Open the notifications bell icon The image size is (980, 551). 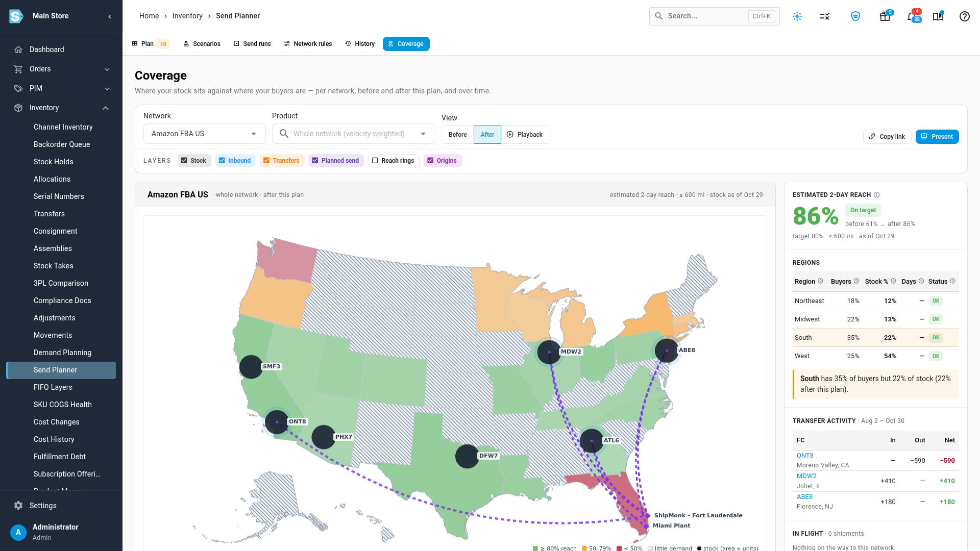pos(912,16)
